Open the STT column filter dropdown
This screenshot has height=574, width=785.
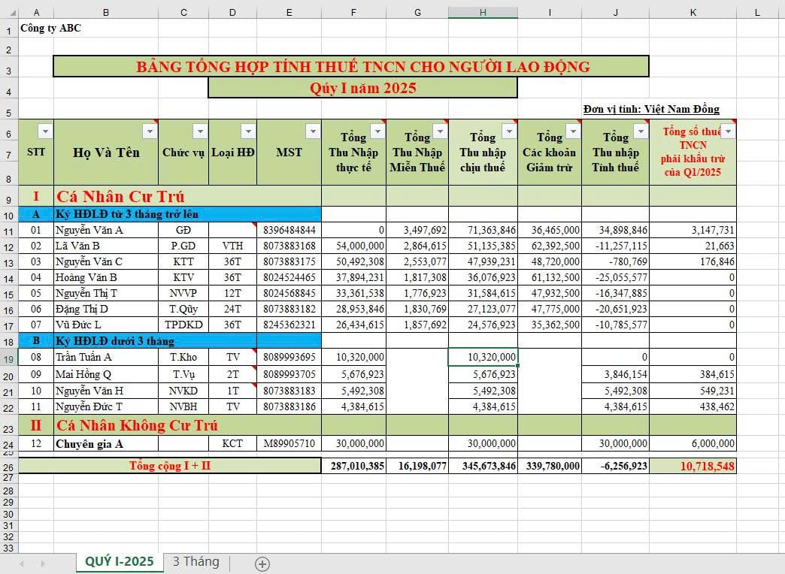pos(45,131)
